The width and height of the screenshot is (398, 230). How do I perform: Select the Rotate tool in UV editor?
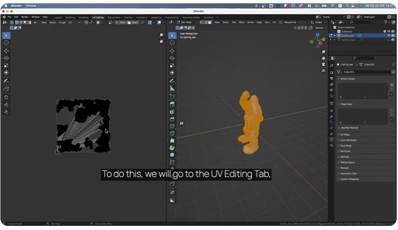click(x=6, y=58)
